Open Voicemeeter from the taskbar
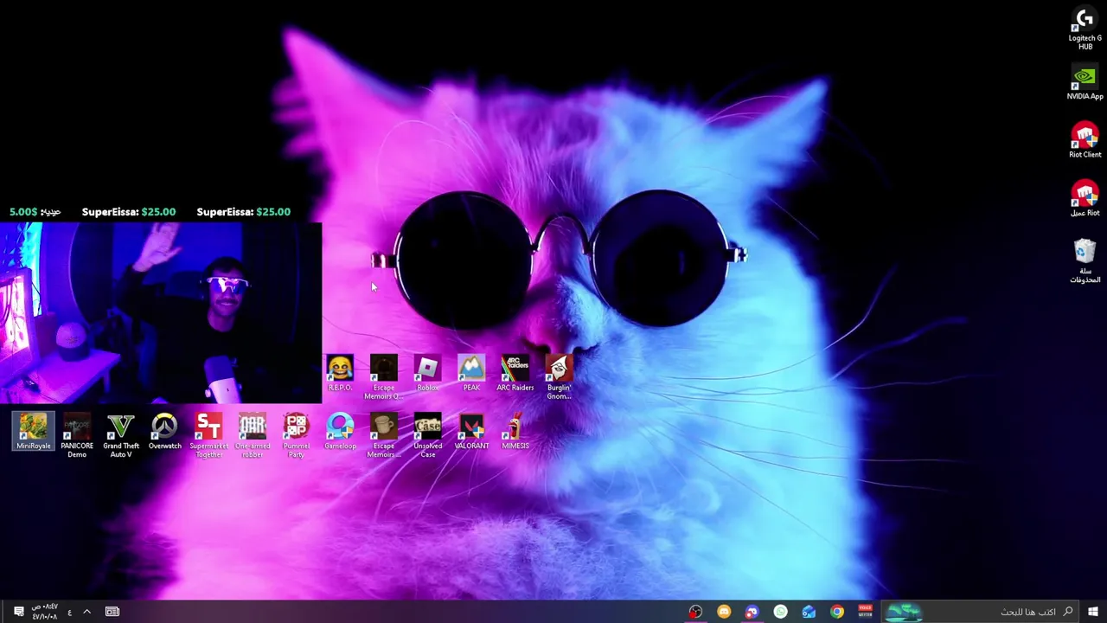 (865, 612)
